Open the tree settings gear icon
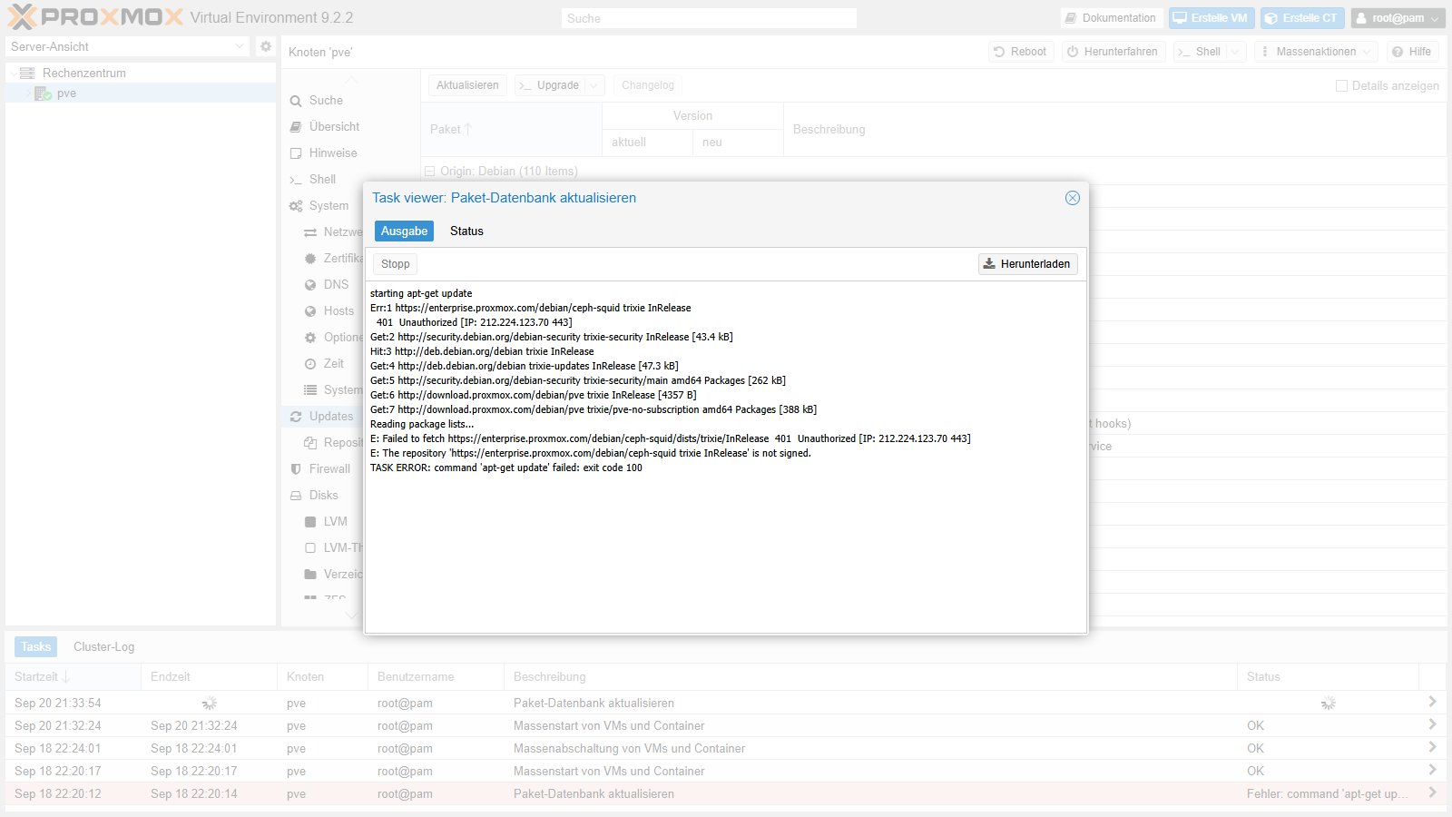The width and height of the screenshot is (1452, 817). tap(266, 46)
